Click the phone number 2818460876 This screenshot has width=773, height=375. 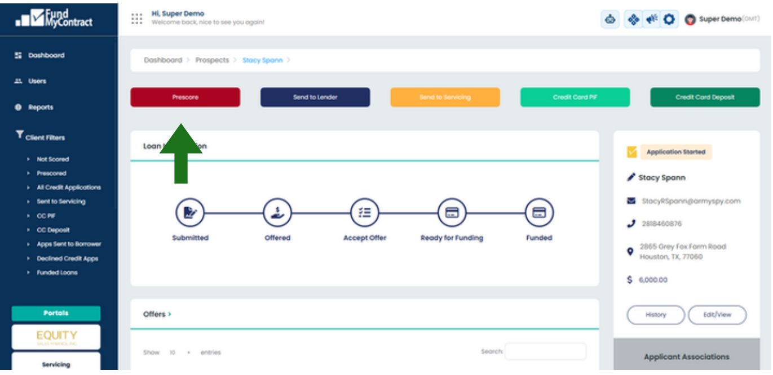(661, 224)
